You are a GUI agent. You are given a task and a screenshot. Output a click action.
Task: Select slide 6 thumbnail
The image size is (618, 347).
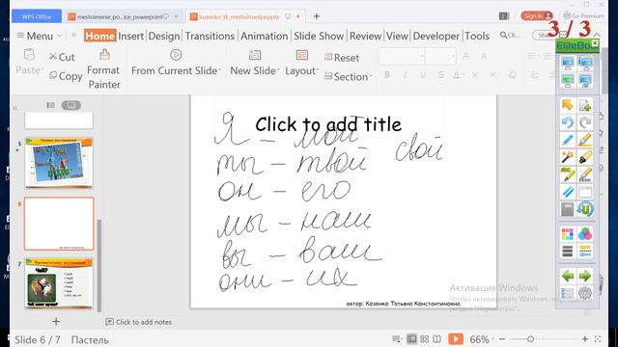[59, 224]
